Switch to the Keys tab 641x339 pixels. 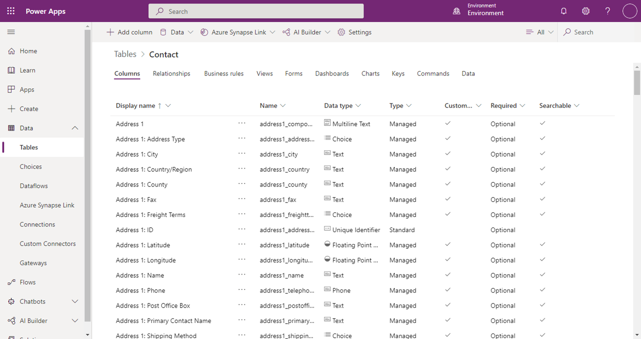click(398, 73)
